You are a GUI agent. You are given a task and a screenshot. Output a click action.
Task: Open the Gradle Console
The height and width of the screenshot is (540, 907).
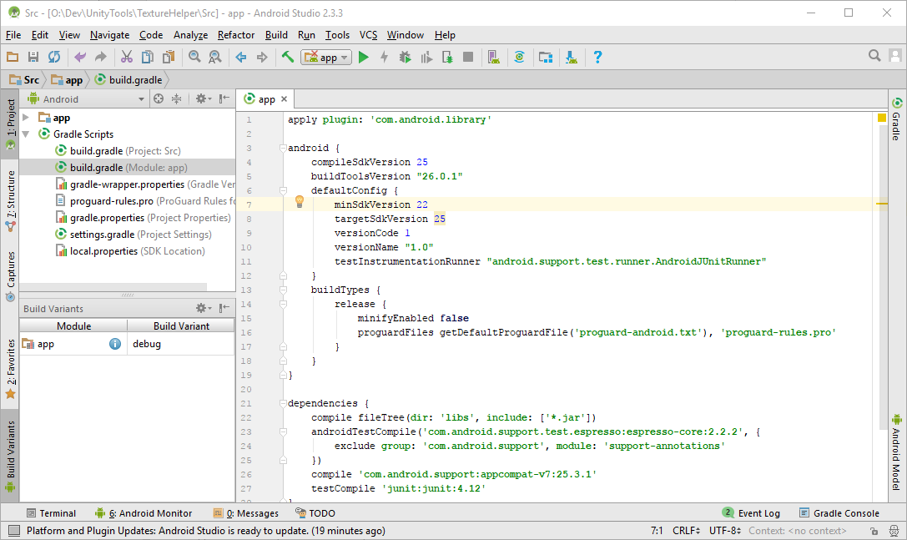click(x=839, y=513)
